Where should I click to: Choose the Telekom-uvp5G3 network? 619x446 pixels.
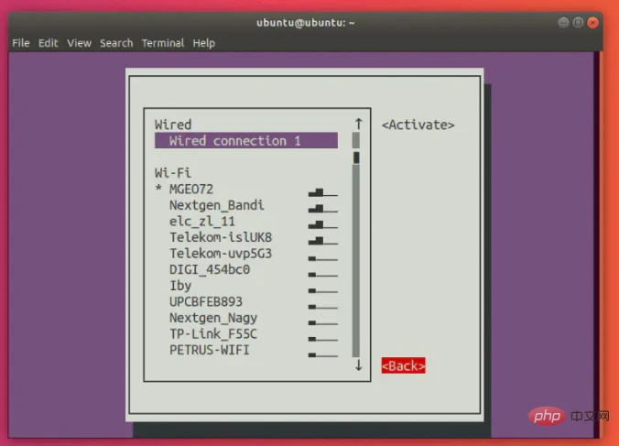pos(220,254)
